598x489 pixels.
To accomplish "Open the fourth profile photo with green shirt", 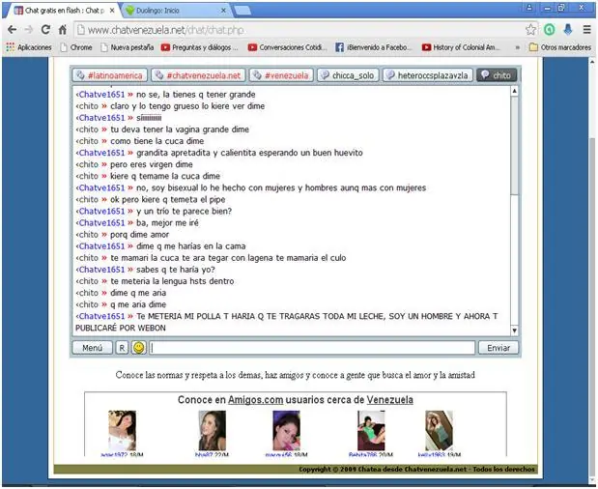I will point(371,430).
